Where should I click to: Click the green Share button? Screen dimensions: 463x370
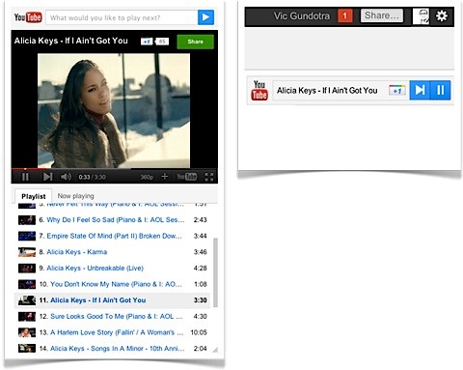click(195, 42)
